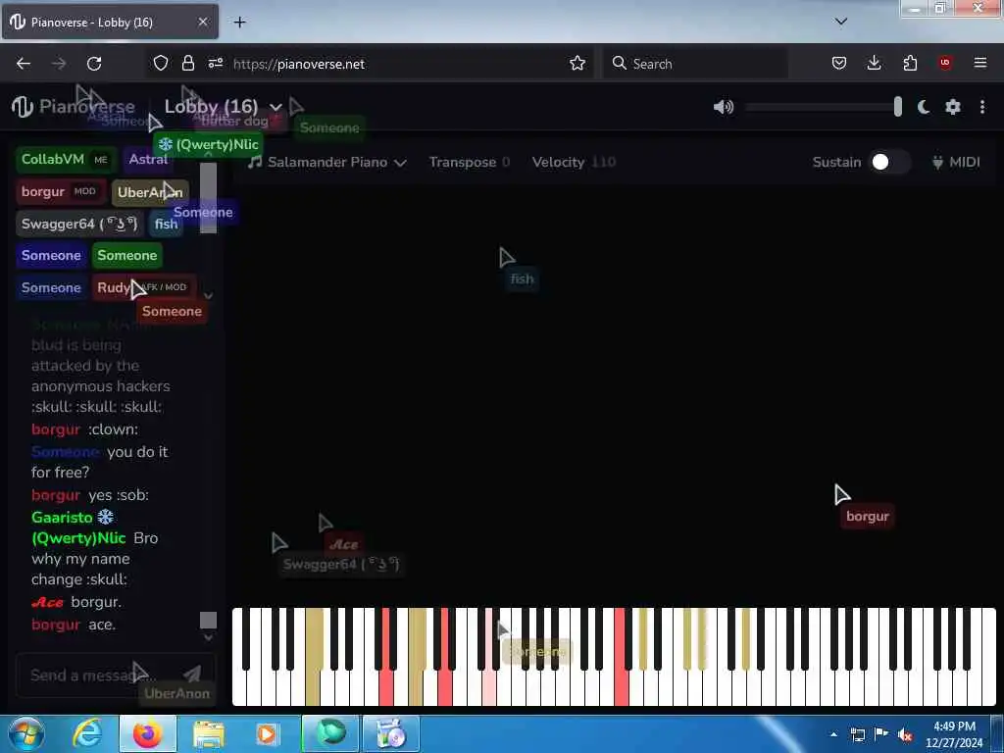The image size is (1004, 753).
Task: Open Pianoverse settings gear
Action: pos(953,107)
